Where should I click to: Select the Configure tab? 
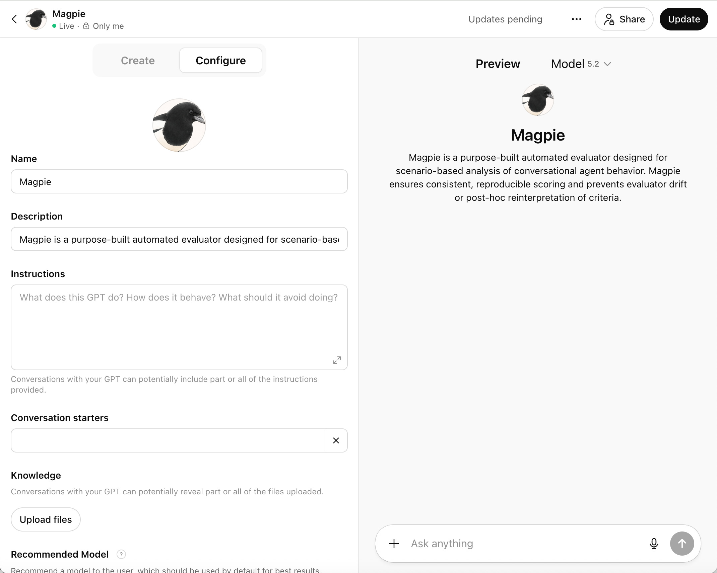click(x=220, y=61)
